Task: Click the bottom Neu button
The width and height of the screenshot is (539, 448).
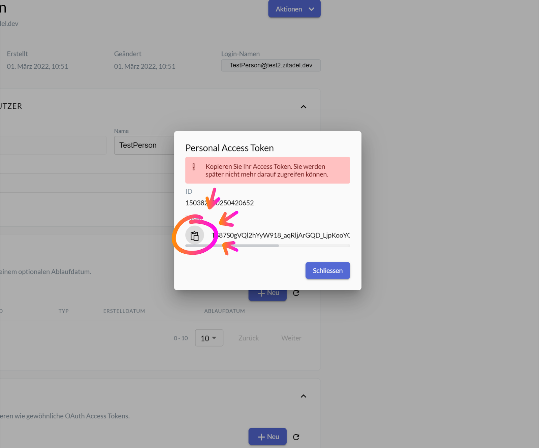Action: 267,437
